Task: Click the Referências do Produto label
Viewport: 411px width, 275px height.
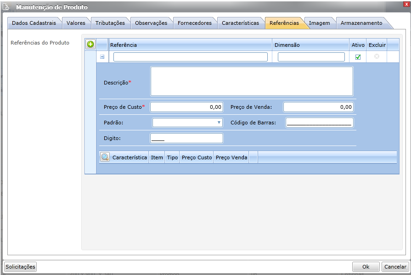Action: coord(40,43)
